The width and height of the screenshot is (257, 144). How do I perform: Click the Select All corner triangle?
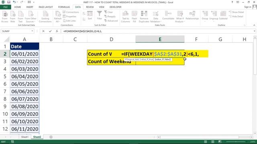(7, 39)
